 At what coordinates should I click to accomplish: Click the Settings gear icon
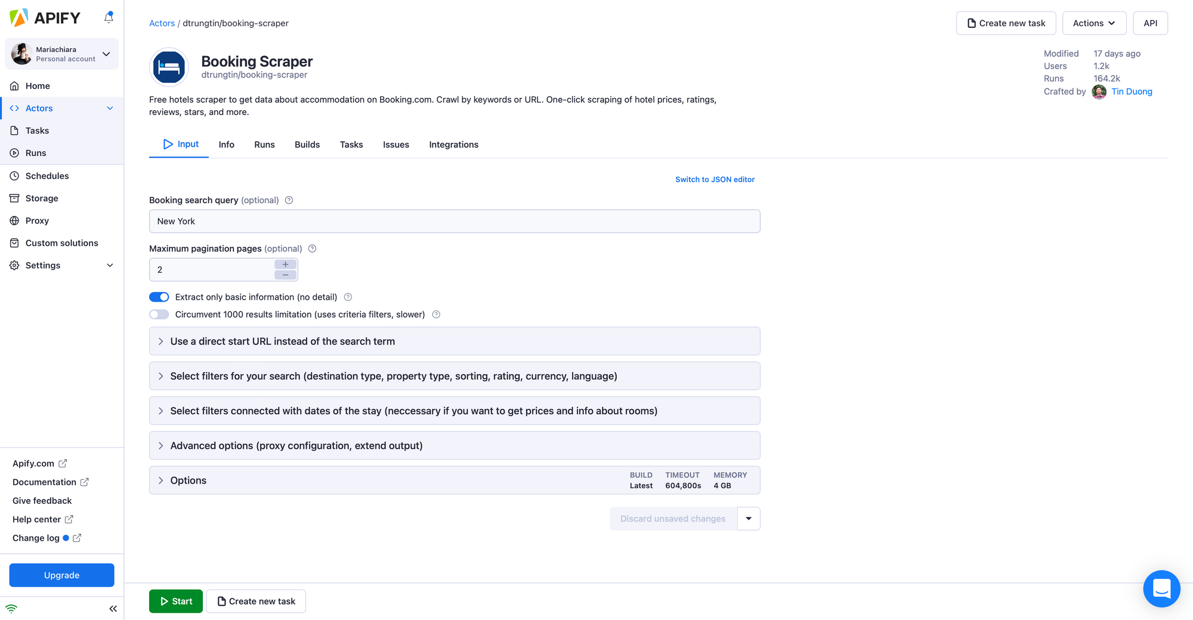coord(14,265)
